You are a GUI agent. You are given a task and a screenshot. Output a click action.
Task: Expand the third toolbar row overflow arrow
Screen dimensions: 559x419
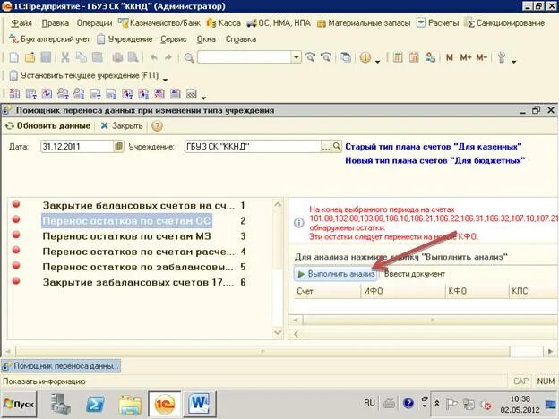tap(203, 98)
